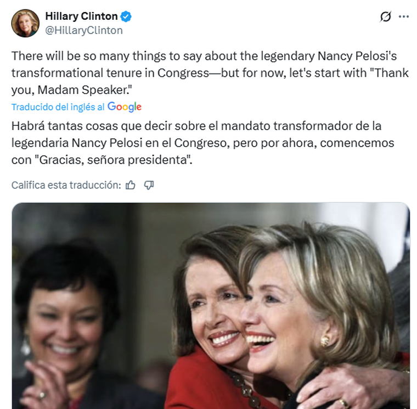Click the original English tweet text
This screenshot has width=417, height=409.
[x=210, y=73]
